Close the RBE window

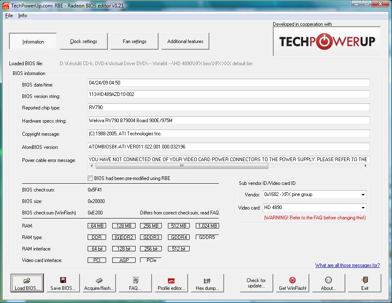coord(380,4)
